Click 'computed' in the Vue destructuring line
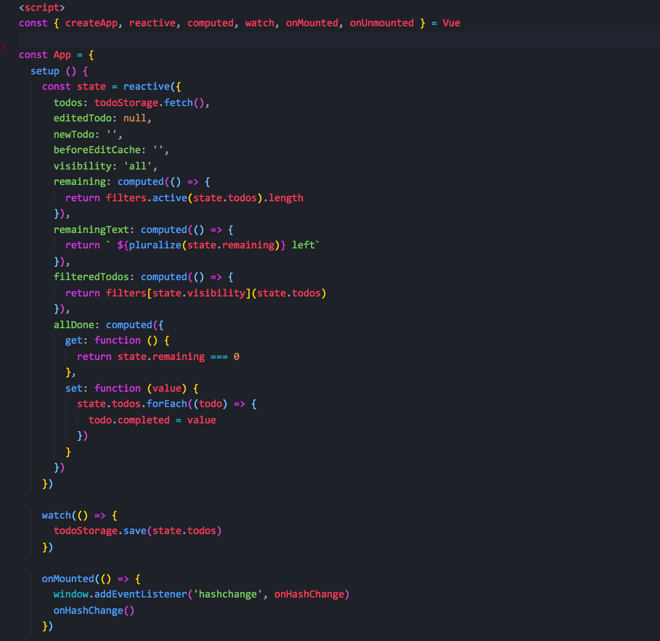Image resolution: width=660 pixels, height=641 pixels. tap(210, 23)
